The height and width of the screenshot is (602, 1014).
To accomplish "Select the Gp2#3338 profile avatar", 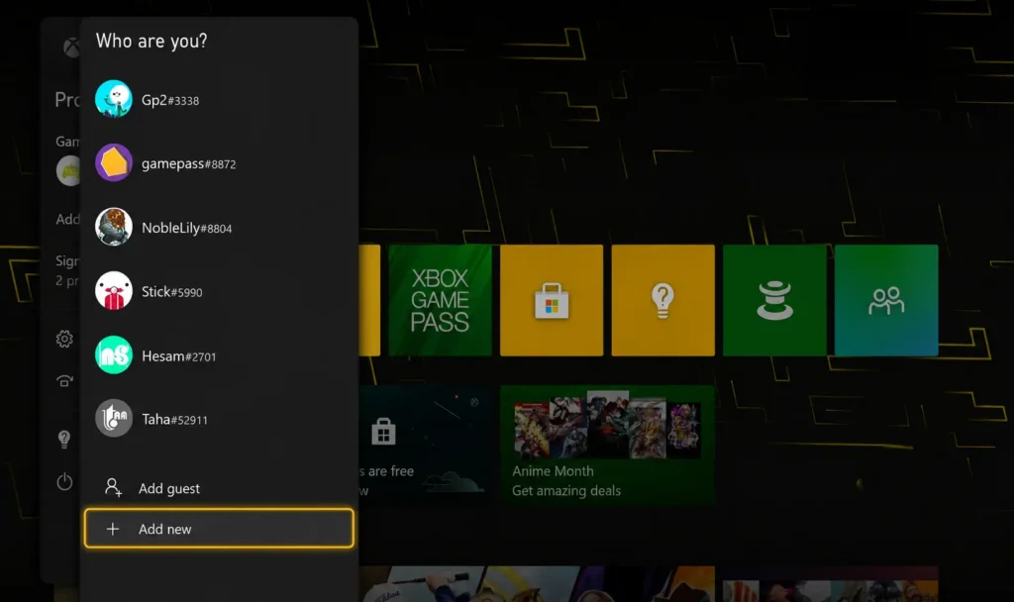I will [114, 99].
